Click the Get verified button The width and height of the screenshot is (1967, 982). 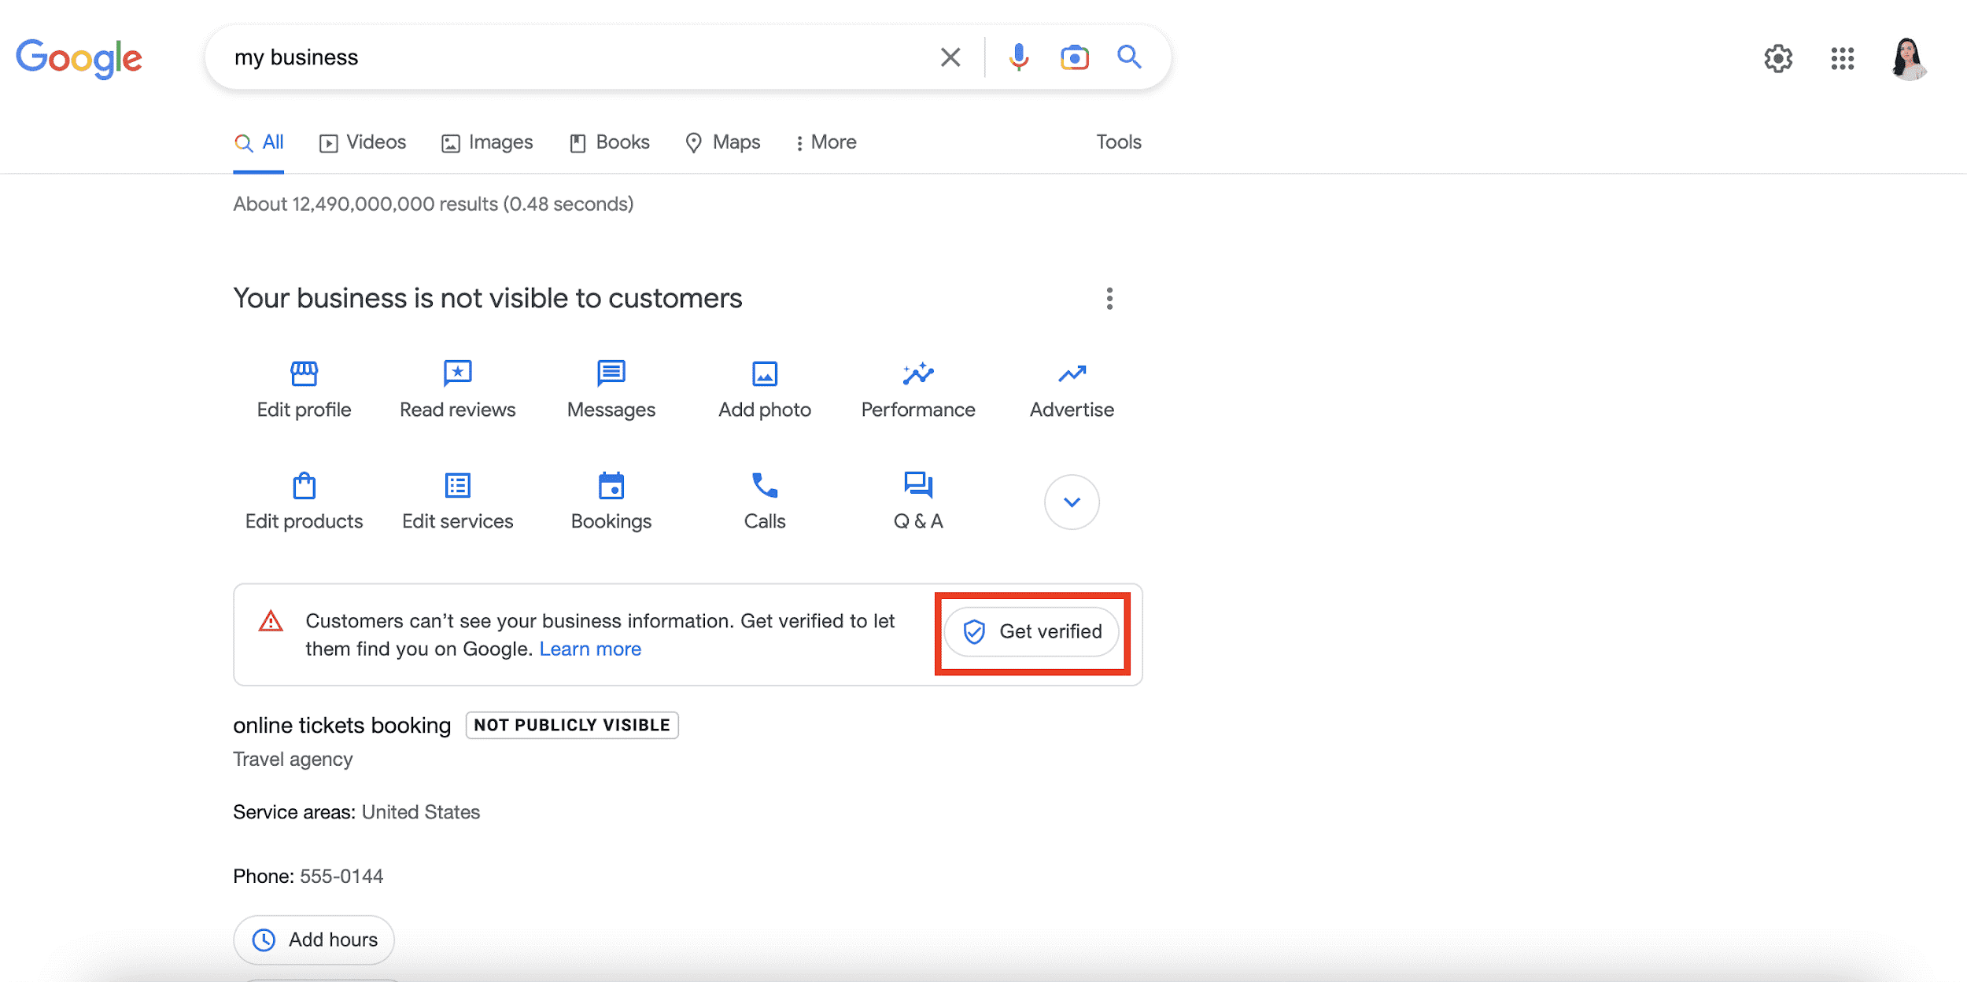(1031, 631)
